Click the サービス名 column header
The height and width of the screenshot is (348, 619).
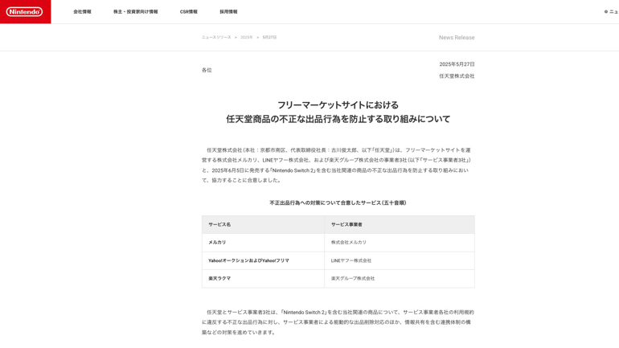(x=263, y=224)
